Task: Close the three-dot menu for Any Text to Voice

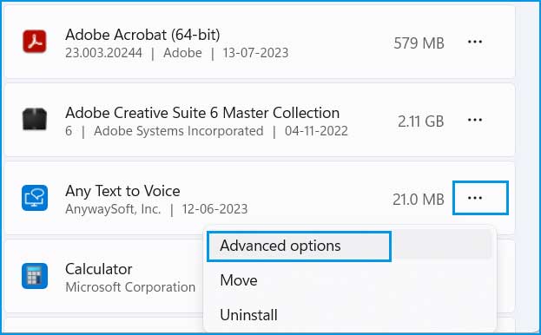Action: (480, 198)
